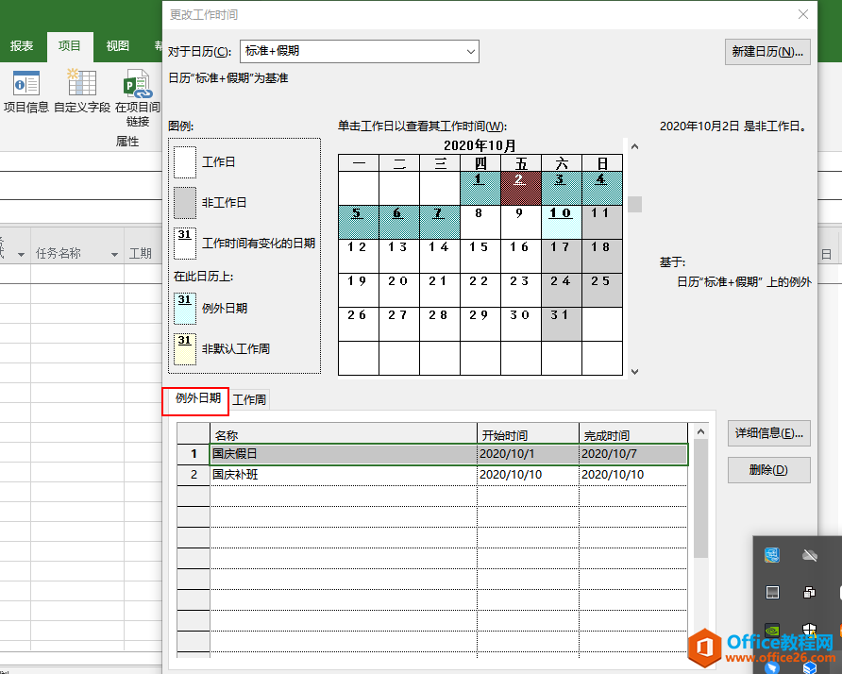Image resolution: width=842 pixels, height=674 pixels.
Task: Switch to the 工作周 tab
Action: point(249,400)
